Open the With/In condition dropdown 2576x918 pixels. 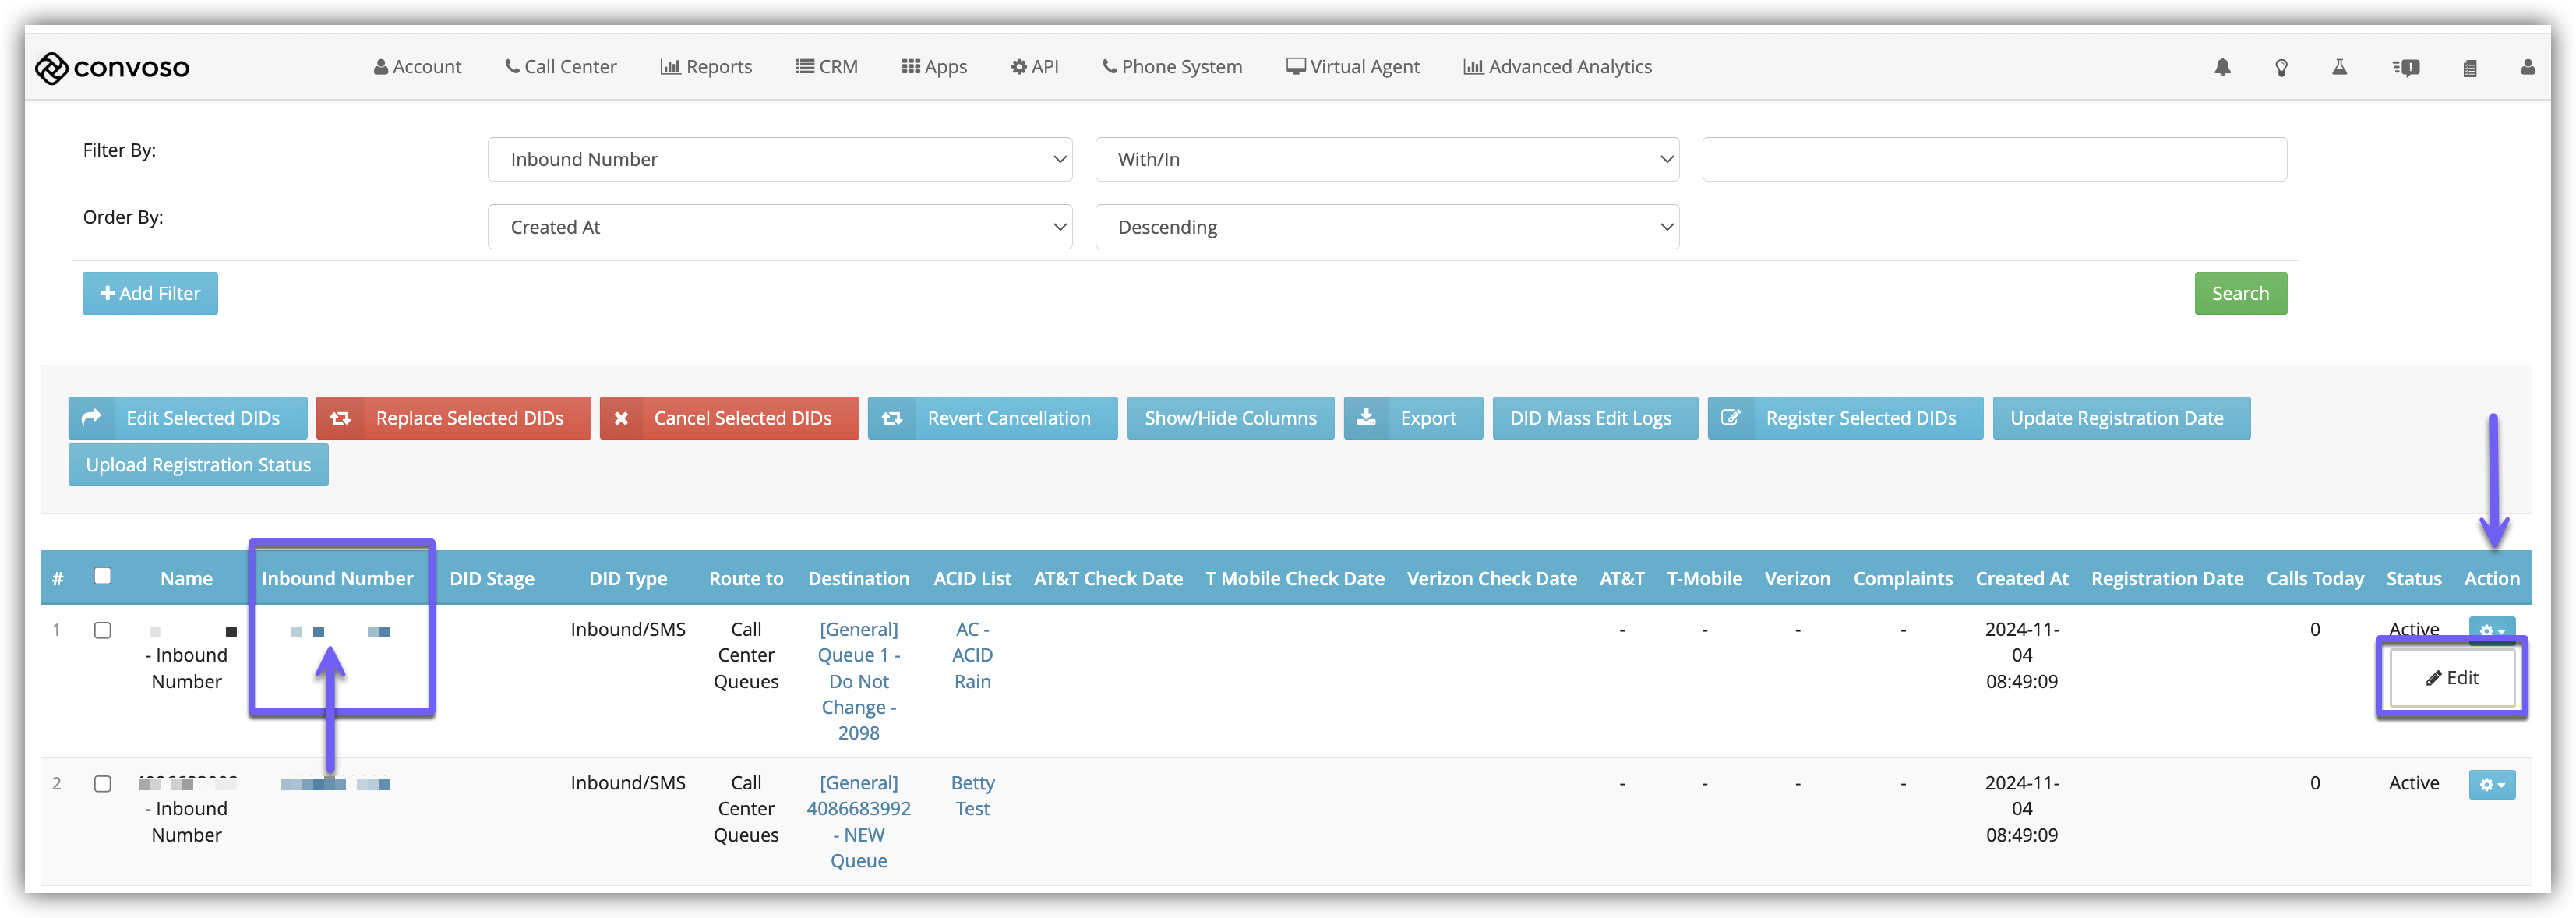1386,159
